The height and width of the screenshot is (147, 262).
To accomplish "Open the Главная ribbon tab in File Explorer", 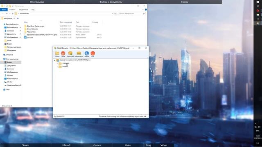I will coord(12,10).
